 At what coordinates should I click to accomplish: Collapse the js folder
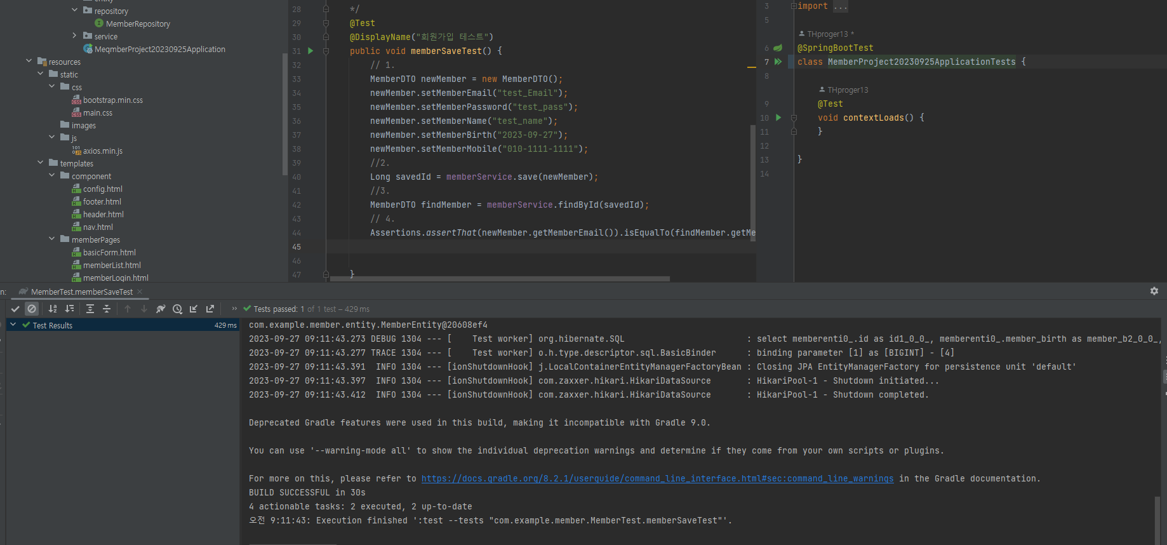51,137
